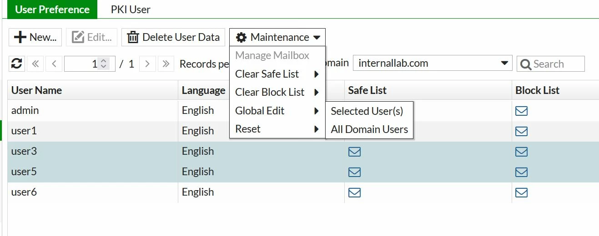Sort by Block List column header

click(555, 90)
